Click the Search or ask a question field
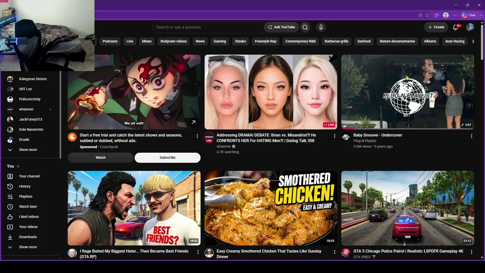The height and width of the screenshot is (273, 485). click(208, 27)
